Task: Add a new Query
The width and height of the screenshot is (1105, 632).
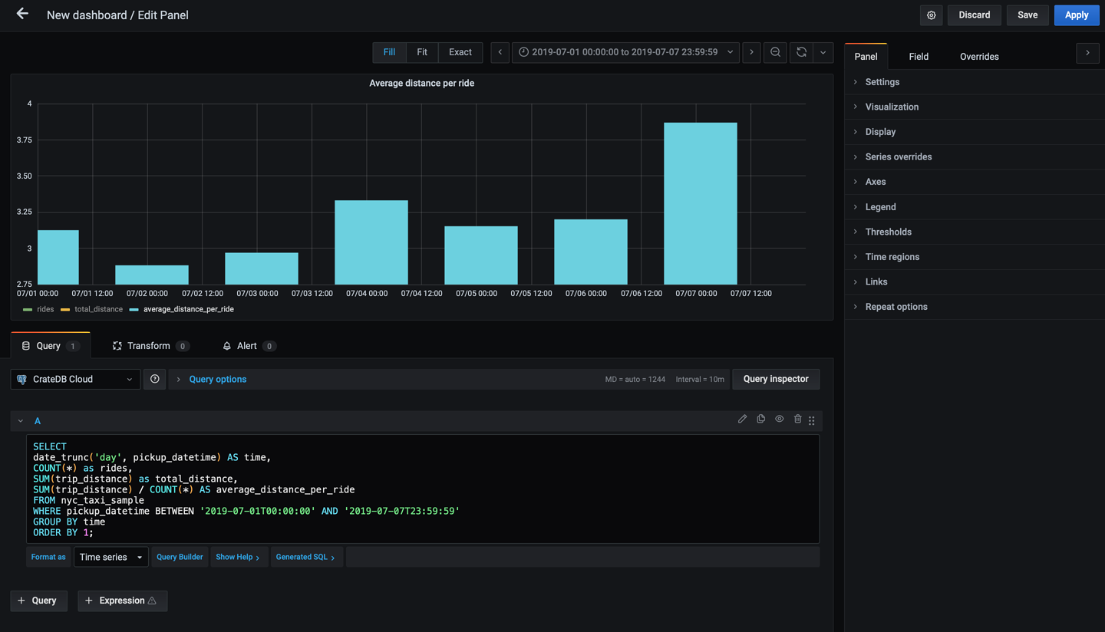Action: [39, 601]
